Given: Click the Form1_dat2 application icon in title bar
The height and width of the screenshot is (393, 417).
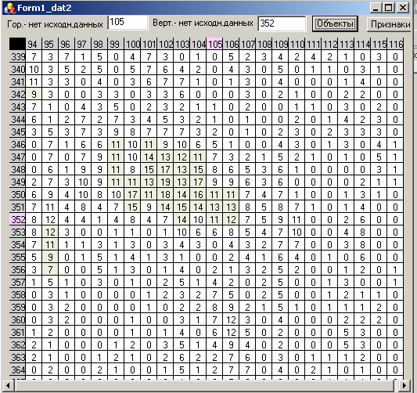Looking at the screenshot, I should tap(10, 8).
